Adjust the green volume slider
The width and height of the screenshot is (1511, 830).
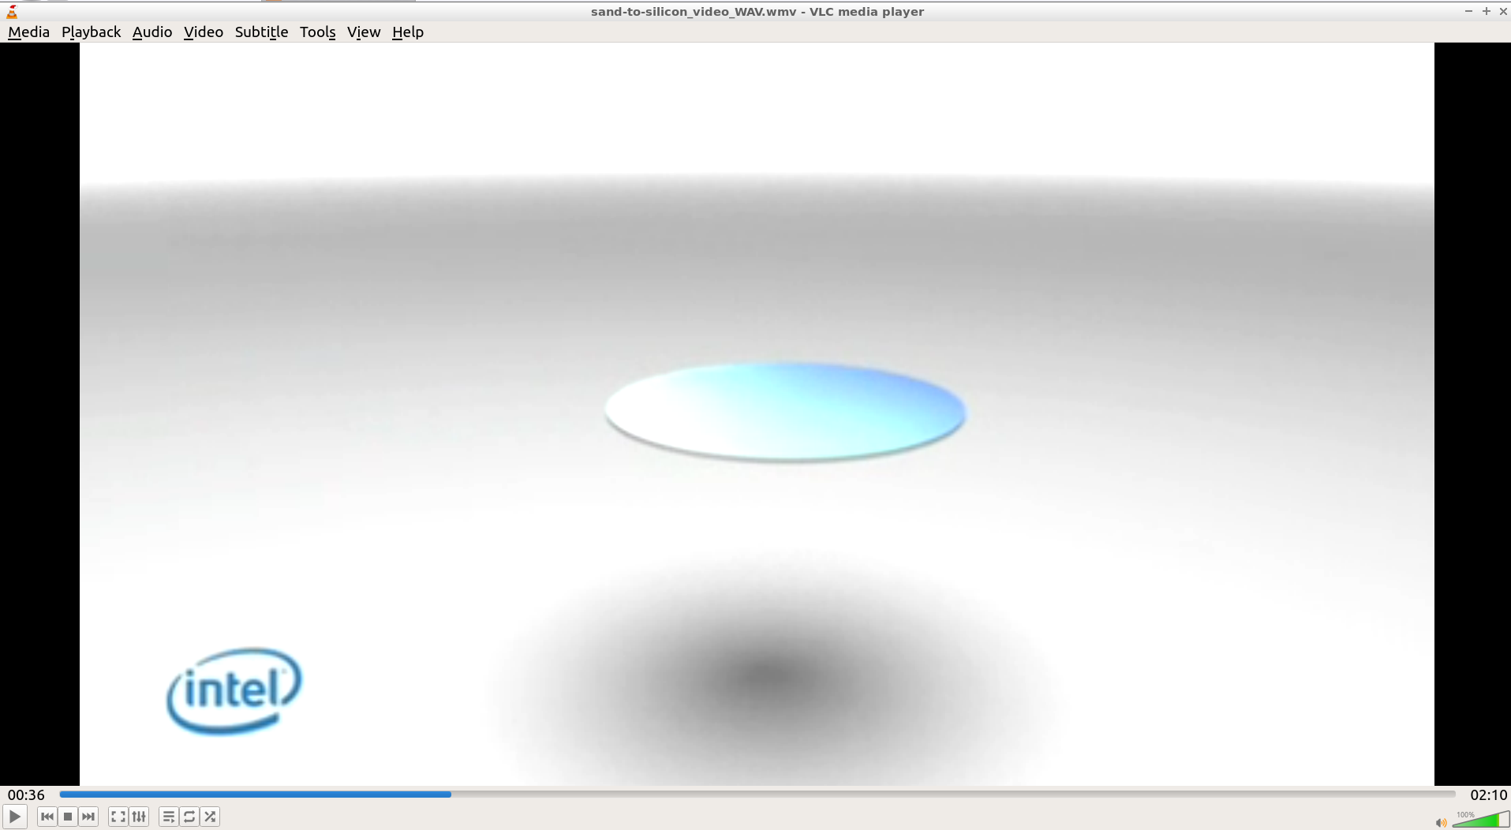click(x=1480, y=821)
